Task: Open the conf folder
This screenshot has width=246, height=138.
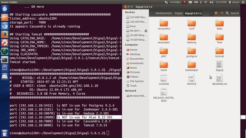Action: [191, 25]
